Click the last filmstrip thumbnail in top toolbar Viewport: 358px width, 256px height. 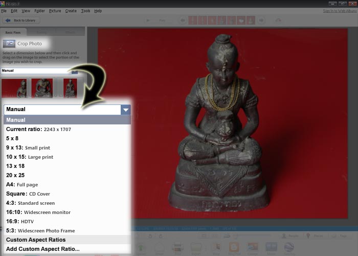coord(251,20)
